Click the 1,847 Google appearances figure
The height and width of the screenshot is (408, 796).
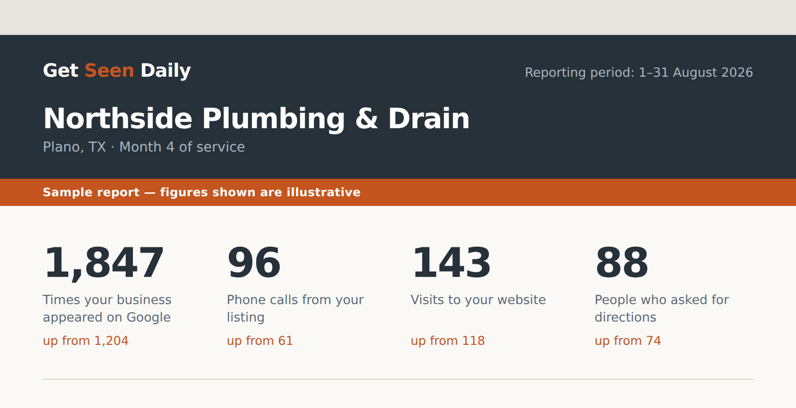point(104,263)
